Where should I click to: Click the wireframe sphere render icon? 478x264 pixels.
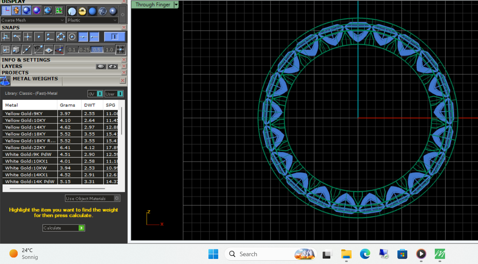(102, 11)
